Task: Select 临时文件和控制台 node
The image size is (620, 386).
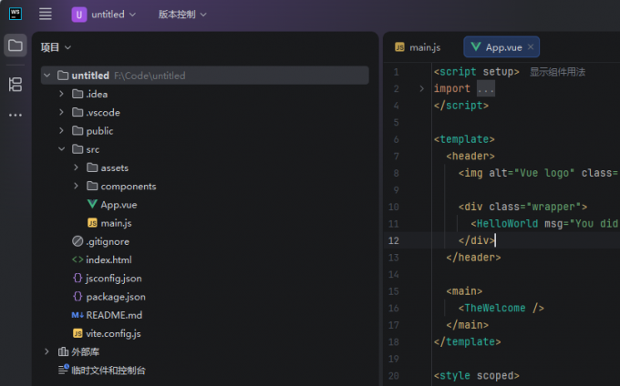Action: coord(108,370)
